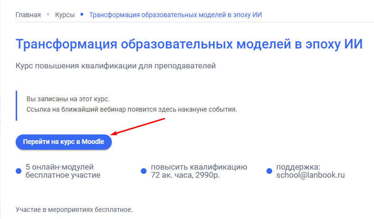Click the current course breadcrumb title
374x219 pixels.
(176, 15)
